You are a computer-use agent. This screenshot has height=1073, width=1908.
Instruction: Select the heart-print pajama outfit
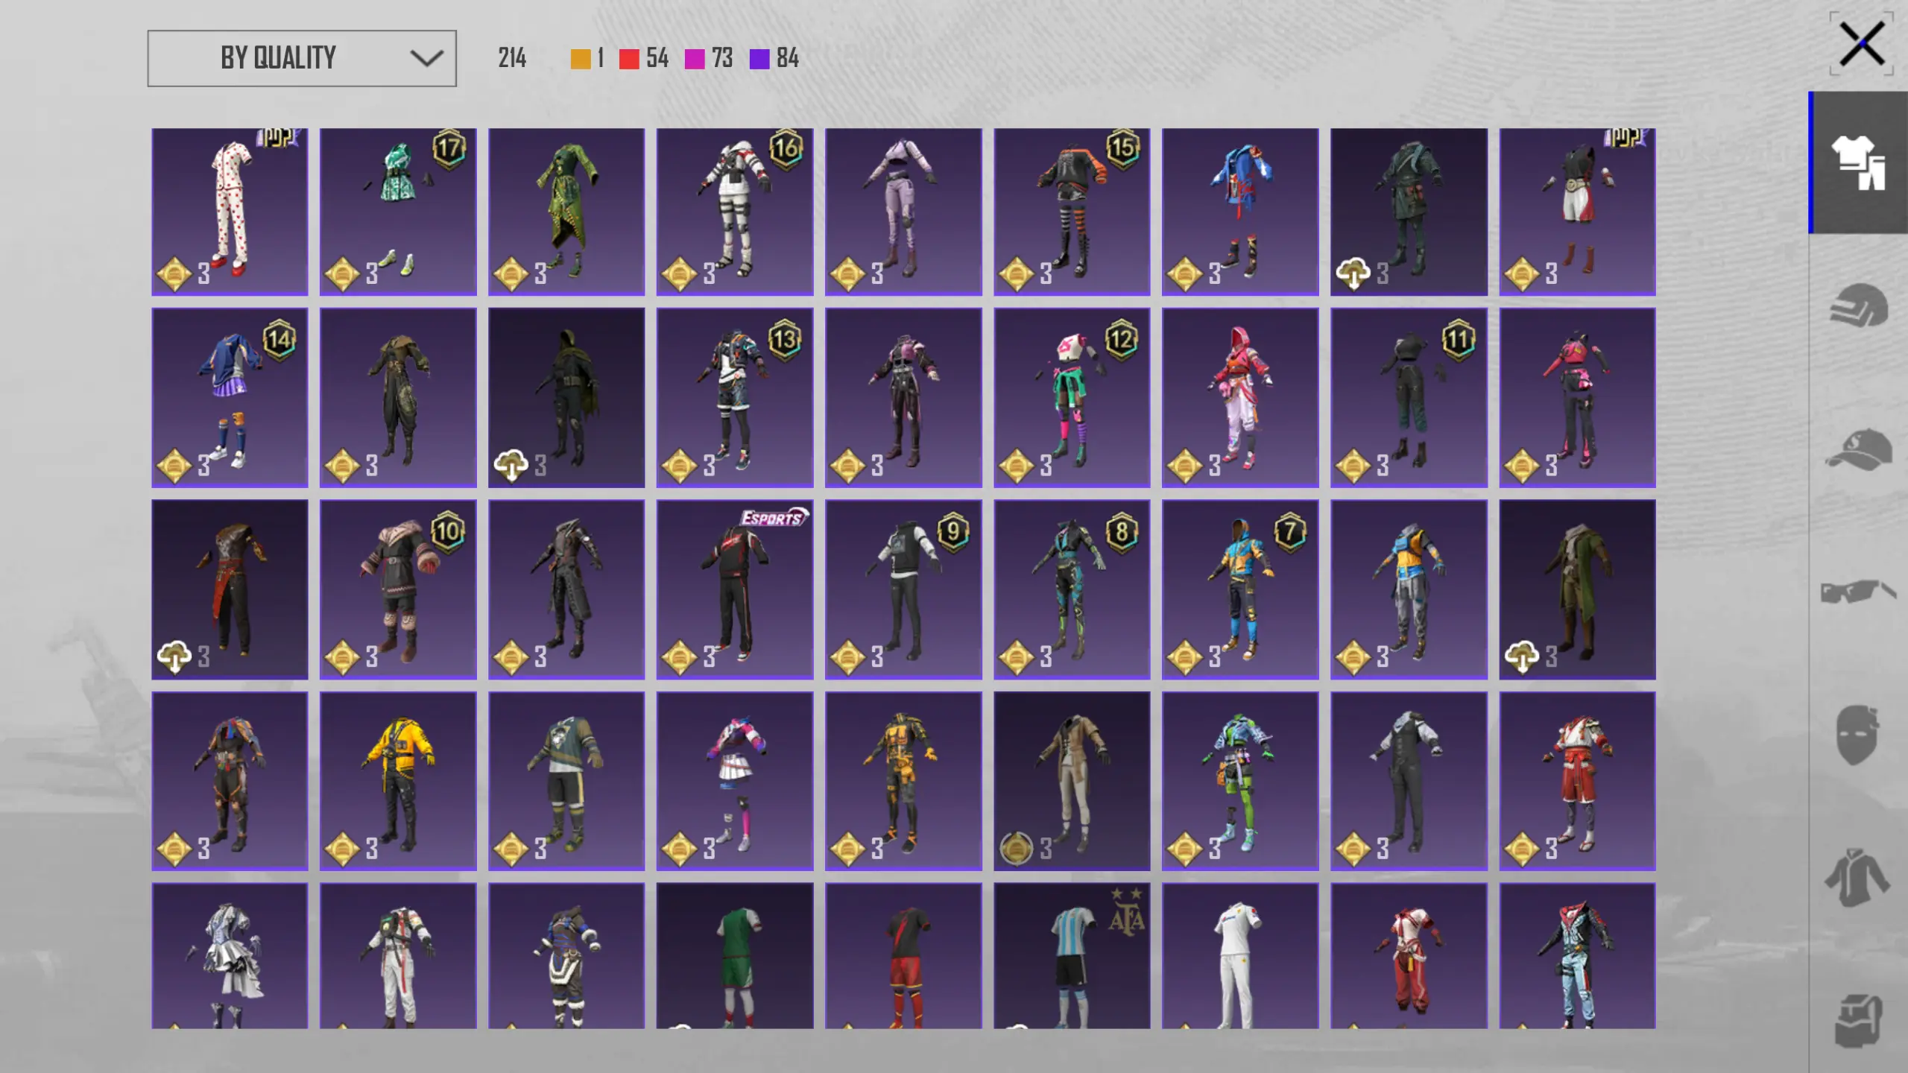pos(230,212)
